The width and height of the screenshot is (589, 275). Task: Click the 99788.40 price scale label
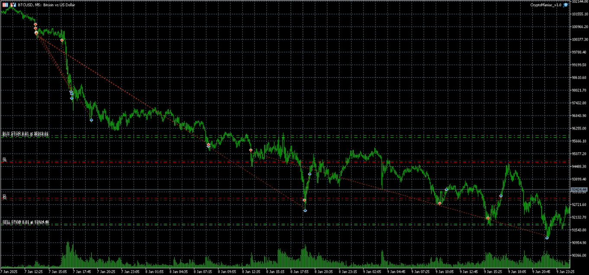(579, 52)
